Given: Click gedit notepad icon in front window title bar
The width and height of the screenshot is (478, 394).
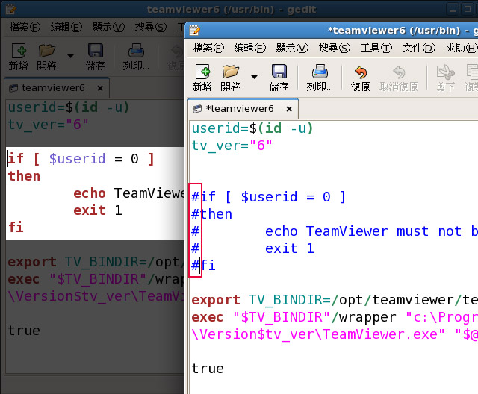Looking at the screenshot, I should (194, 31).
